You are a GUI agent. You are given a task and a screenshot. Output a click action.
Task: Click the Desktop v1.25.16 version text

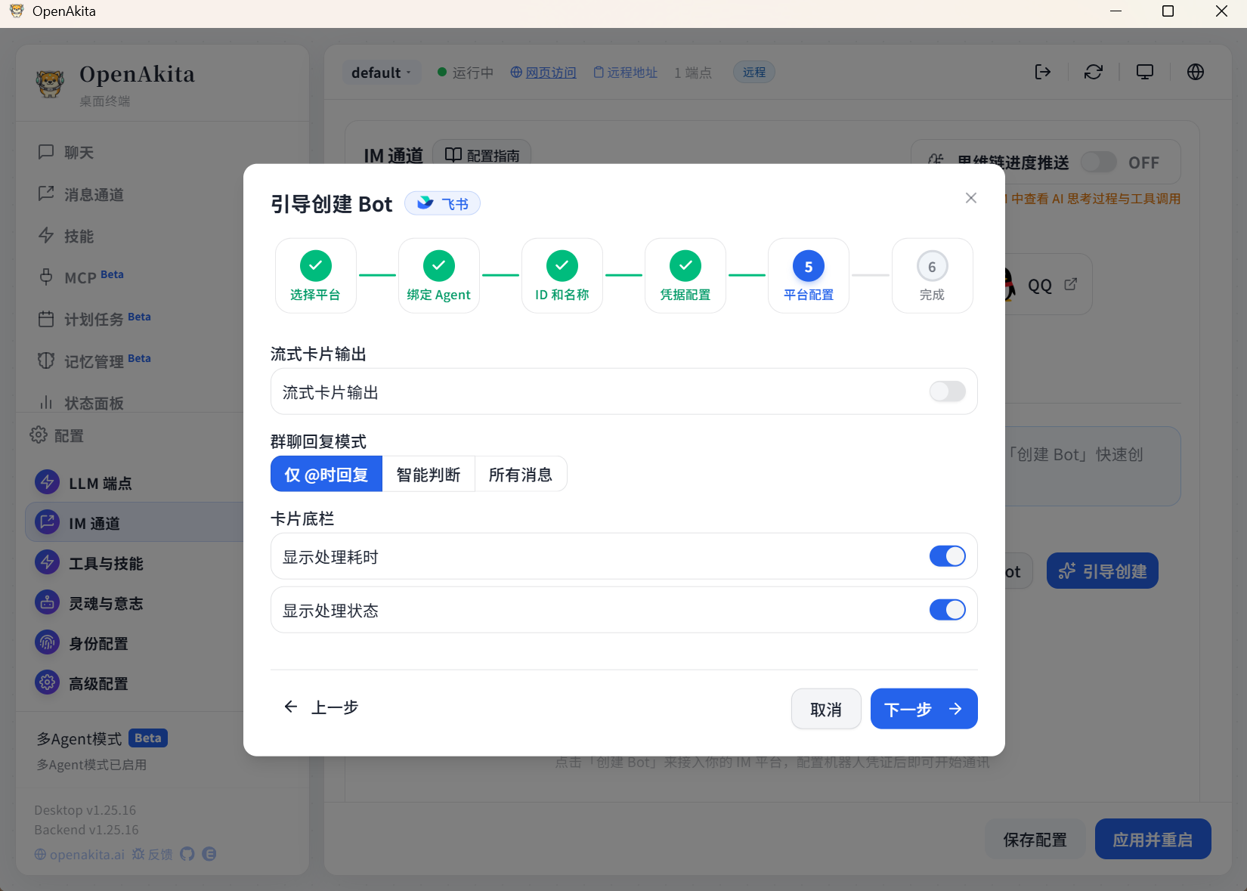[x=85, y=810]
